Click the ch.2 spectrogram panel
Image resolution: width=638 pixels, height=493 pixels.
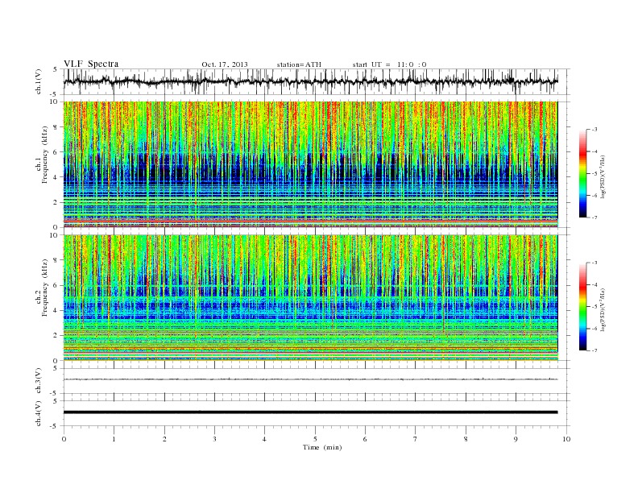(x=310, y=297)
